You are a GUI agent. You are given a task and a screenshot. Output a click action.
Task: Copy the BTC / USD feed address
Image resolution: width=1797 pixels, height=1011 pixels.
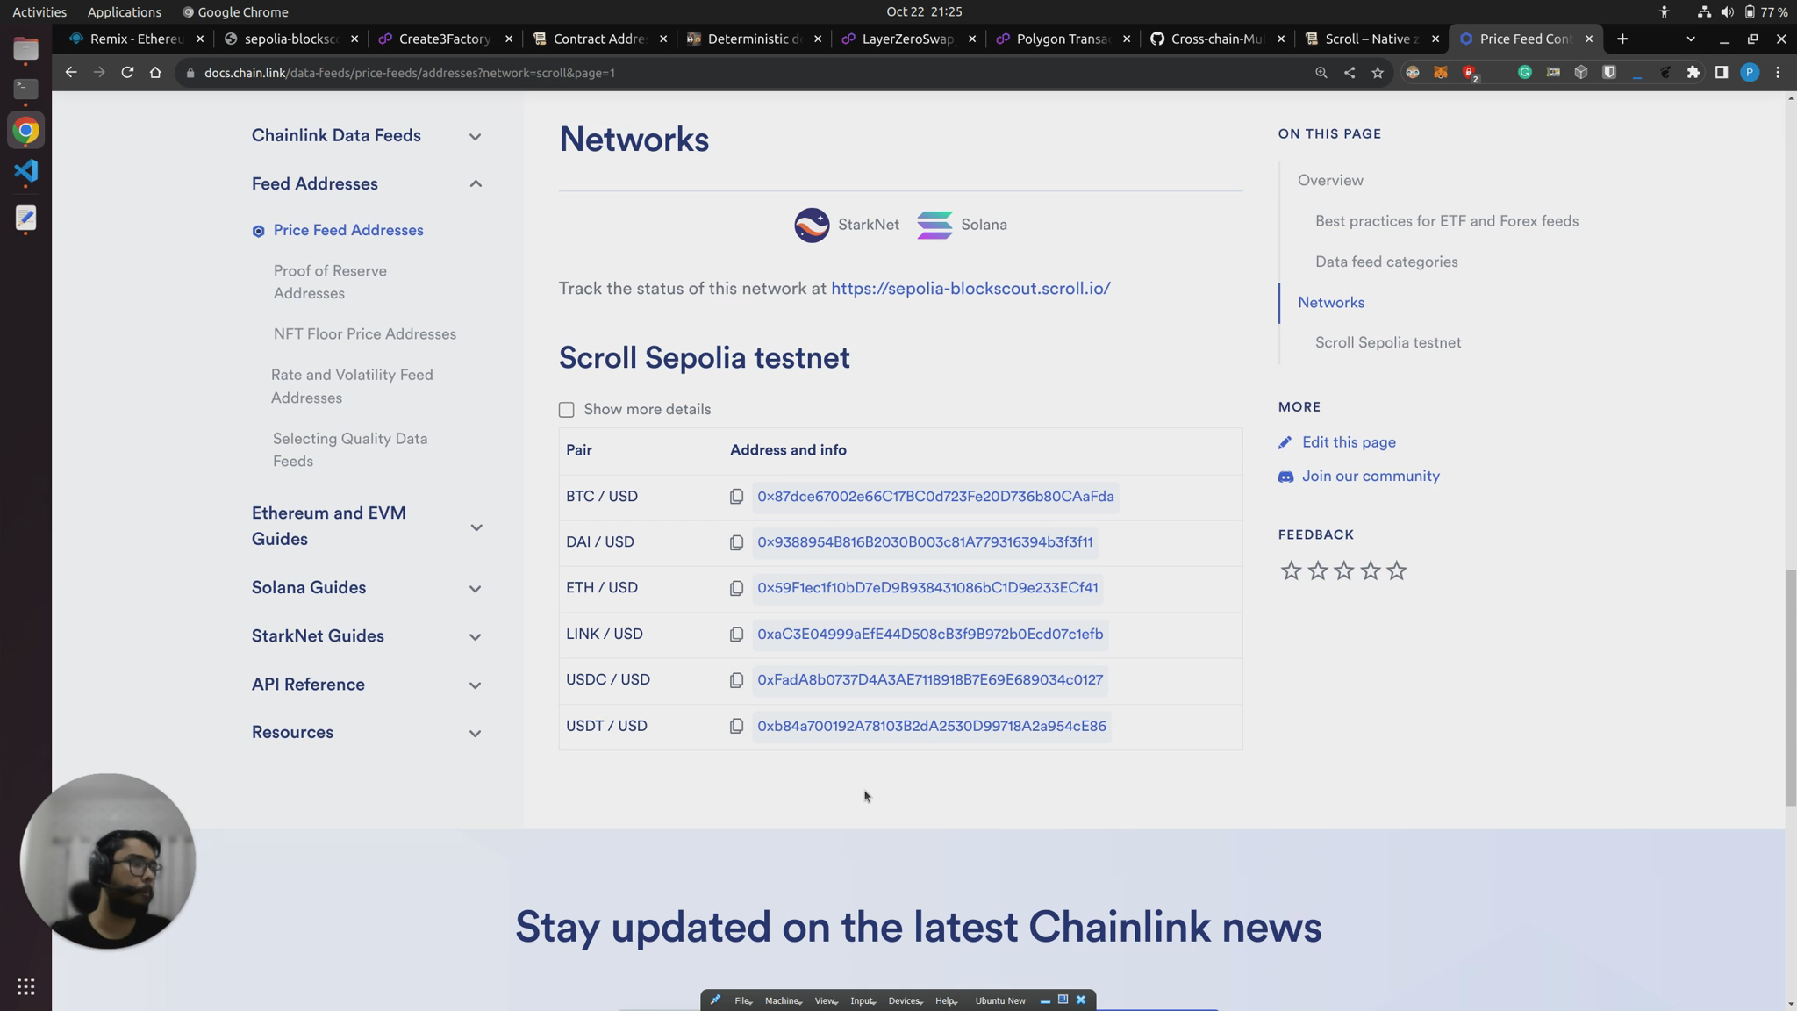click(x=736, y=497)
